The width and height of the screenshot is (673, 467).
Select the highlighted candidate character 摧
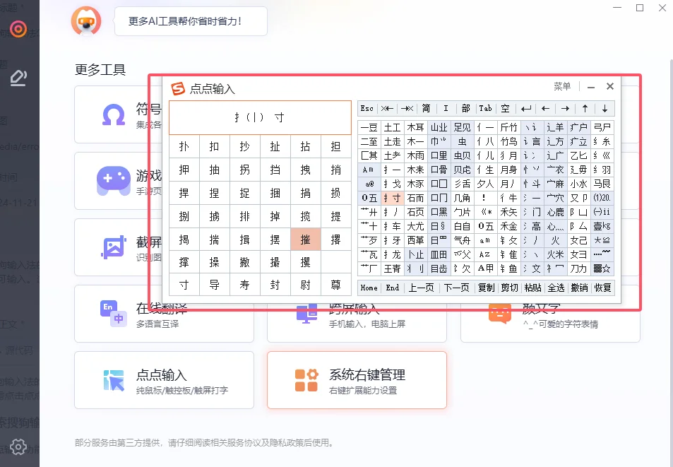(x=306, y=240)
